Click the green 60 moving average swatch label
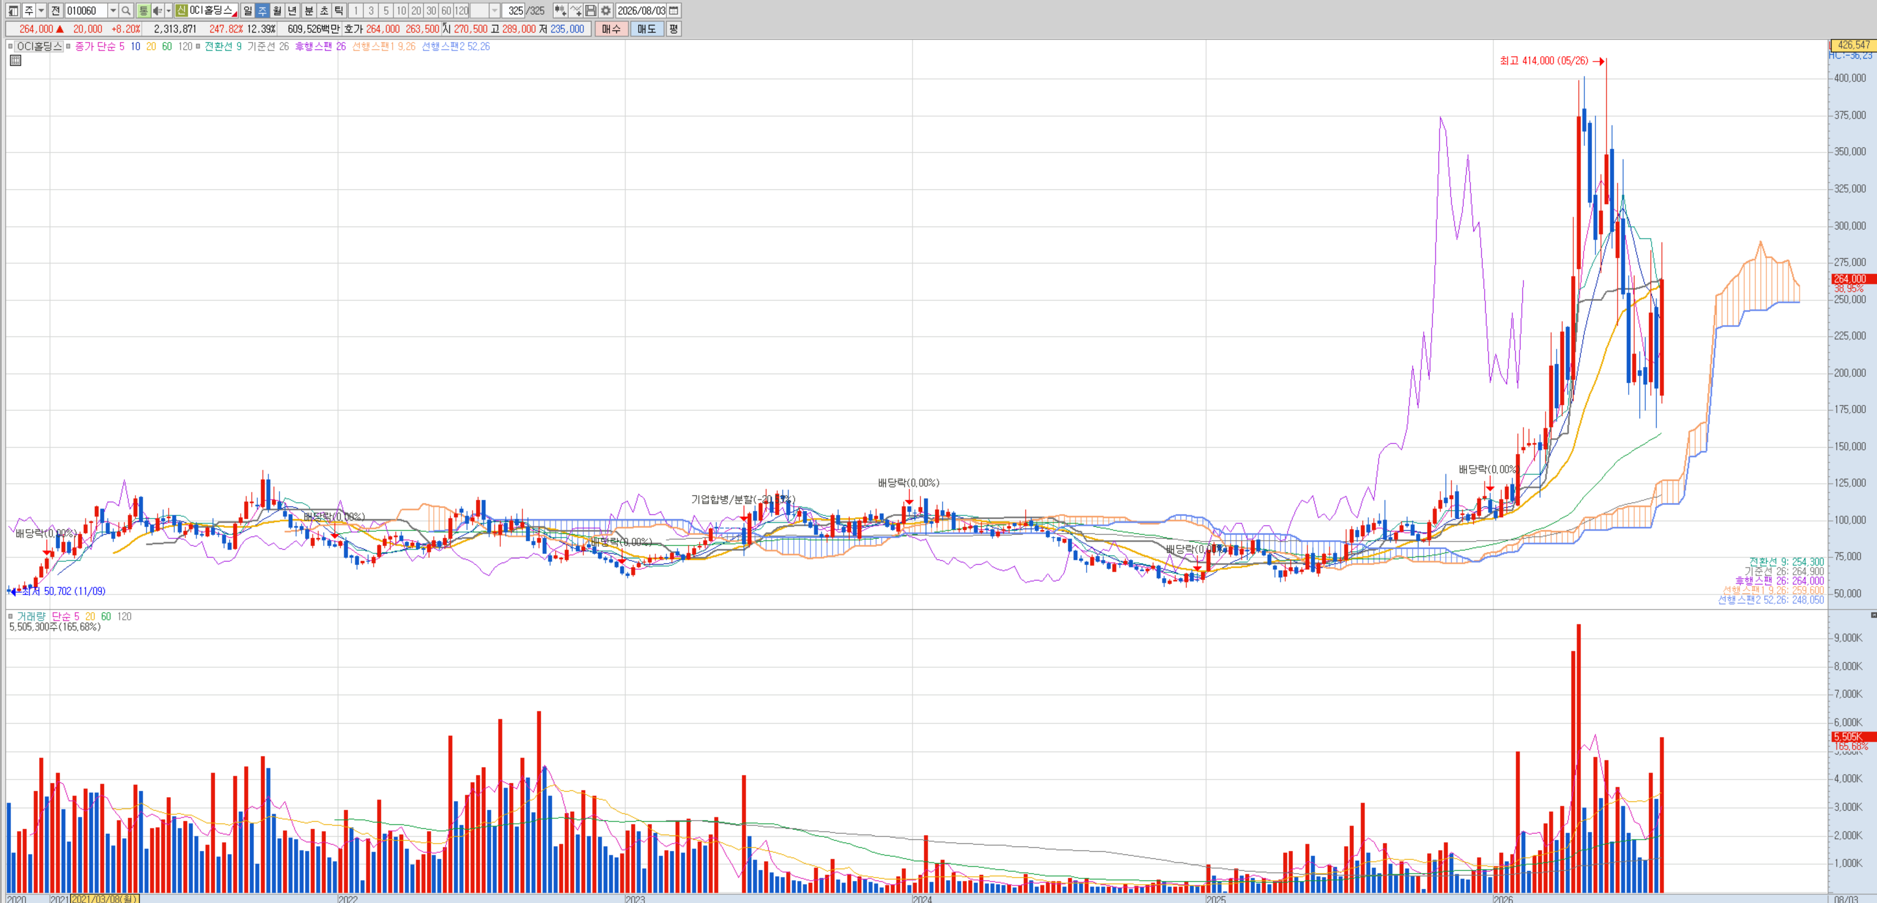Image resolution: width=1877 pixels, height=903 pixels. coord(167,46)
